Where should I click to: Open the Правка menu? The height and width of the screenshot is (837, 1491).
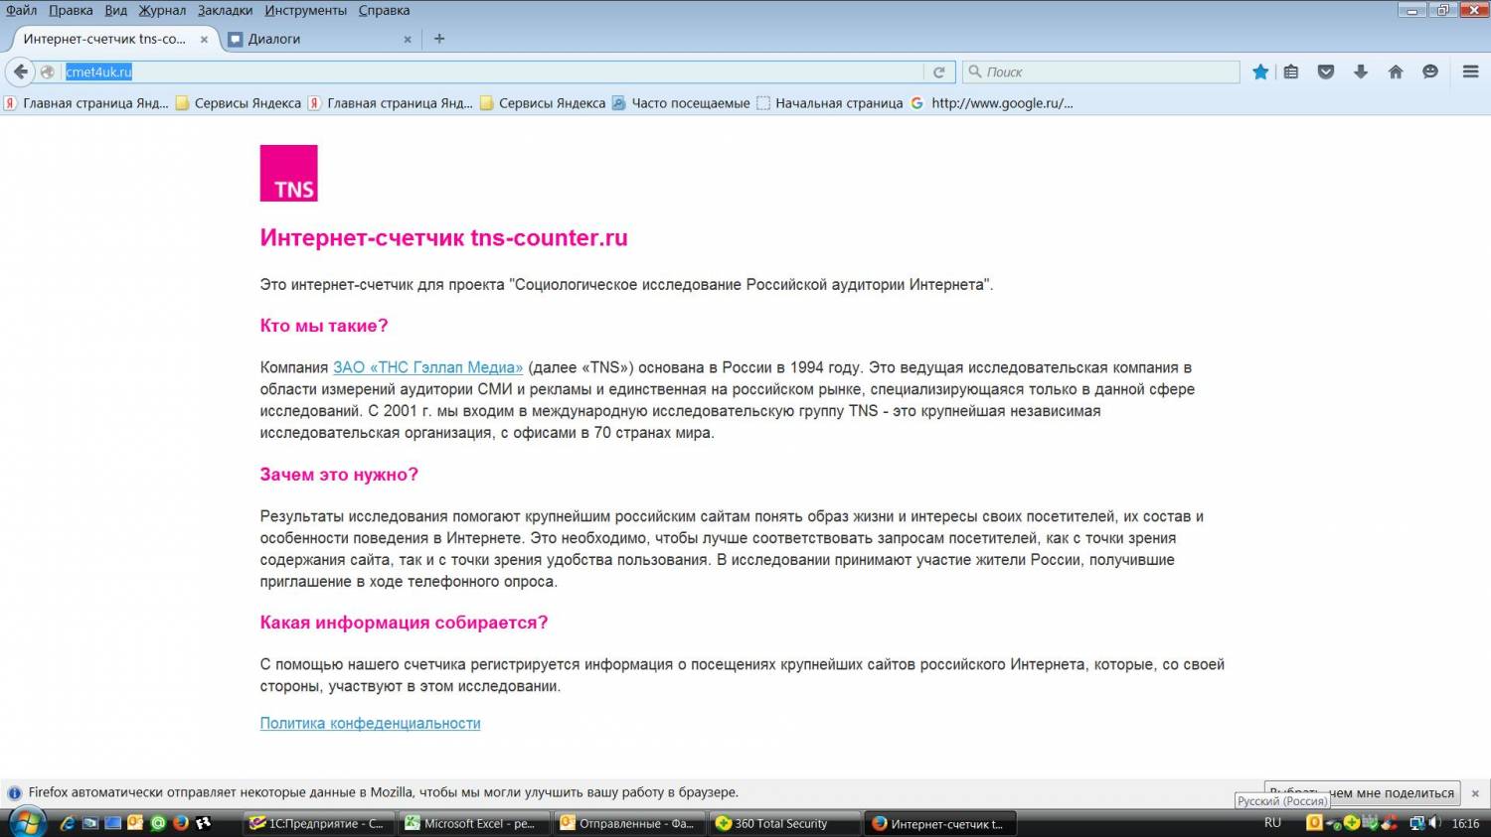pyautogui.click(x=71, y=10)
